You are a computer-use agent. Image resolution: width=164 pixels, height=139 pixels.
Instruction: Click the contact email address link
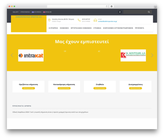[108, 21]
